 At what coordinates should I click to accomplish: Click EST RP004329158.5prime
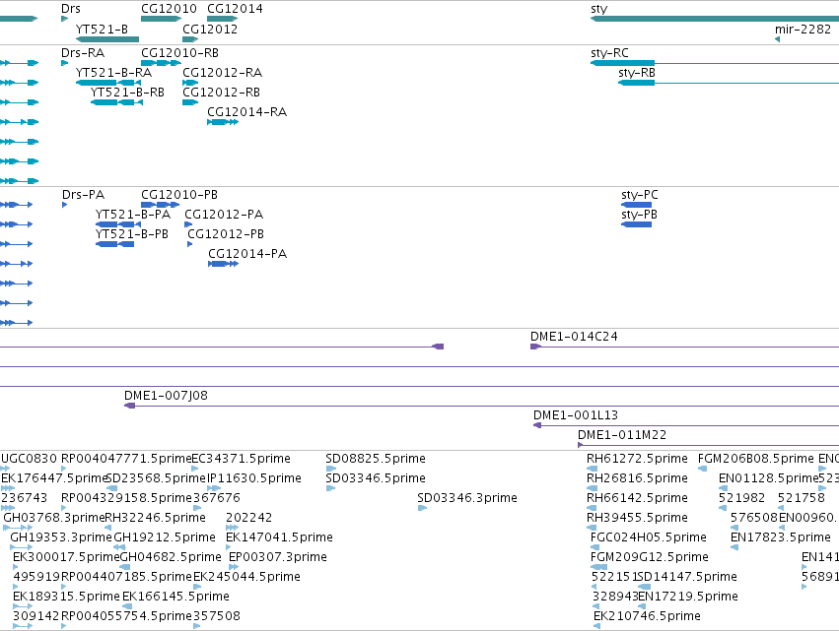coord(126,498)
